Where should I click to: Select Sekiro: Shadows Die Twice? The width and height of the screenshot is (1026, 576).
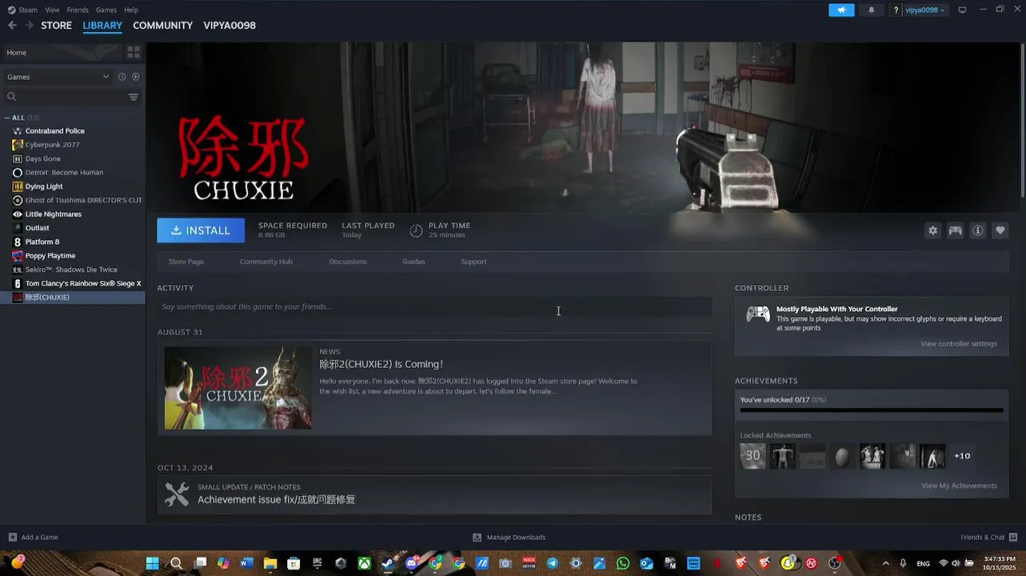click(x=73, y=270)
